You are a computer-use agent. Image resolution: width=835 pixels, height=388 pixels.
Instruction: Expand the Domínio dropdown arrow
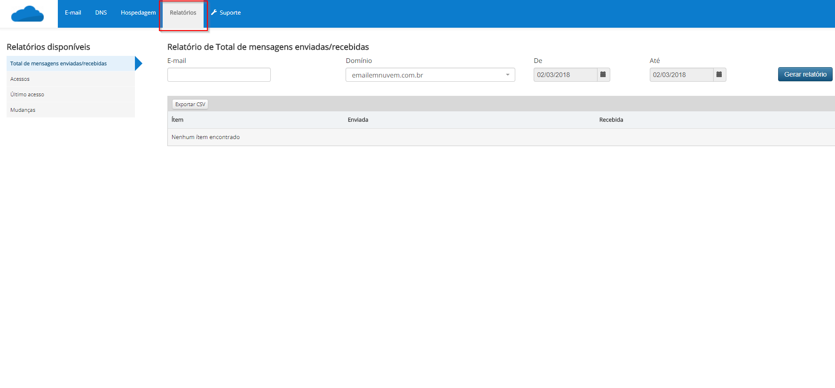(508, 75)
